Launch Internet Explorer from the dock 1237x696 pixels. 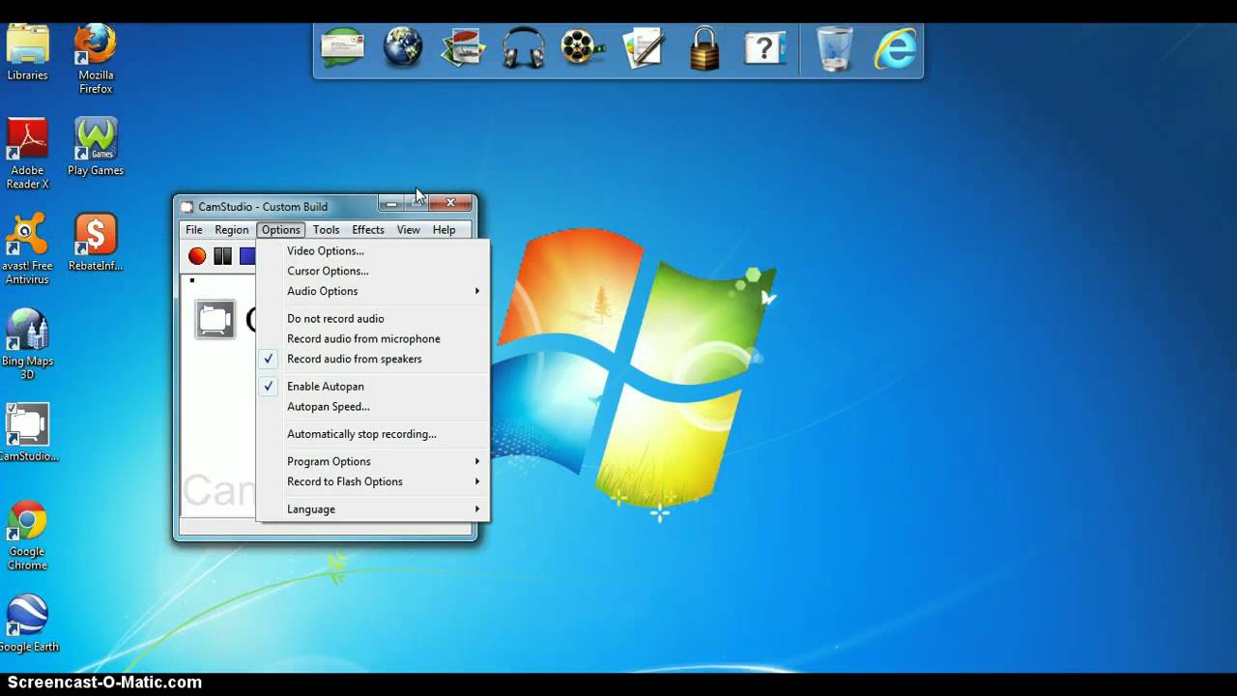(x=896, y=48)
